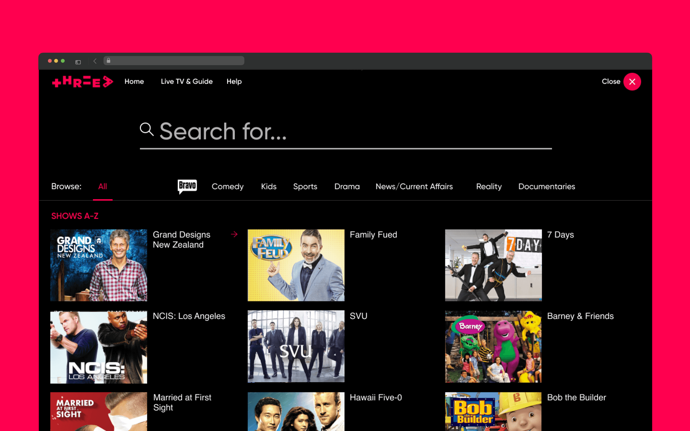Click the Grand Designs New Zealand title
The height and width of the screenshot is (431, 690).
(181, 240)
